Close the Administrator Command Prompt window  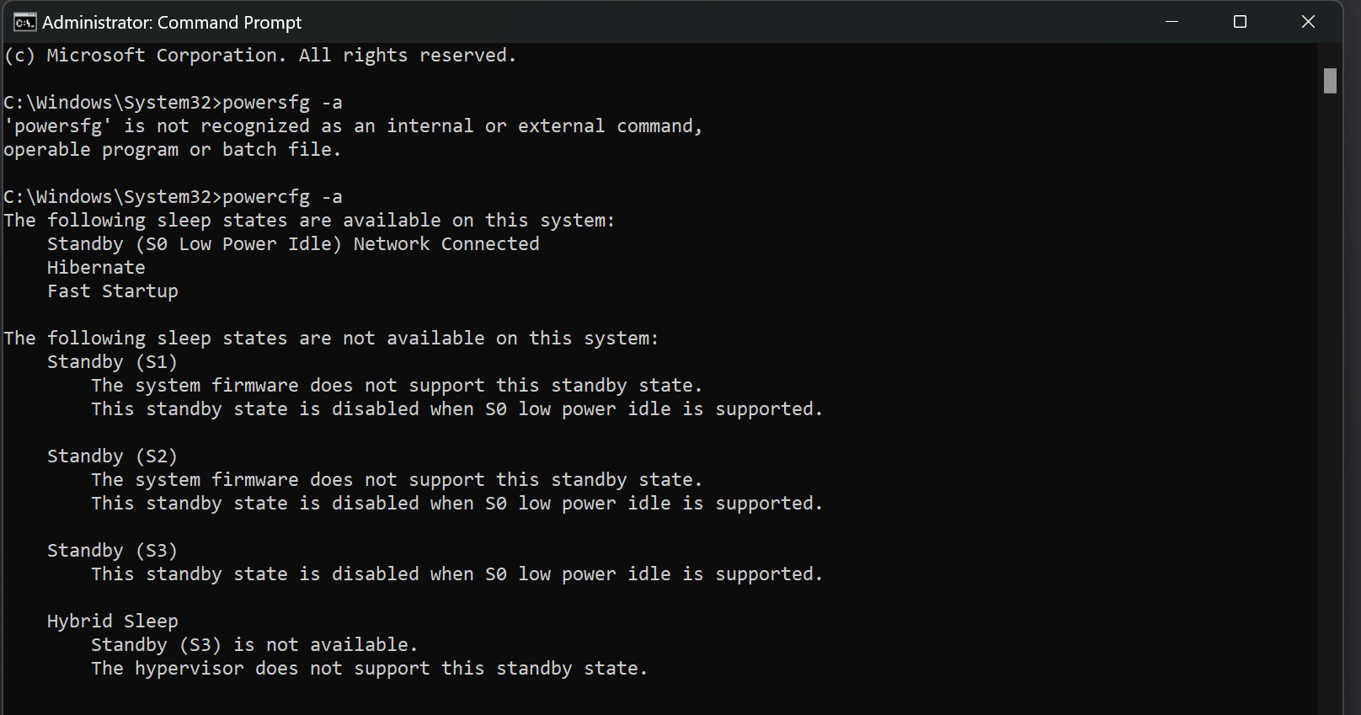(x=1308, y=22)
